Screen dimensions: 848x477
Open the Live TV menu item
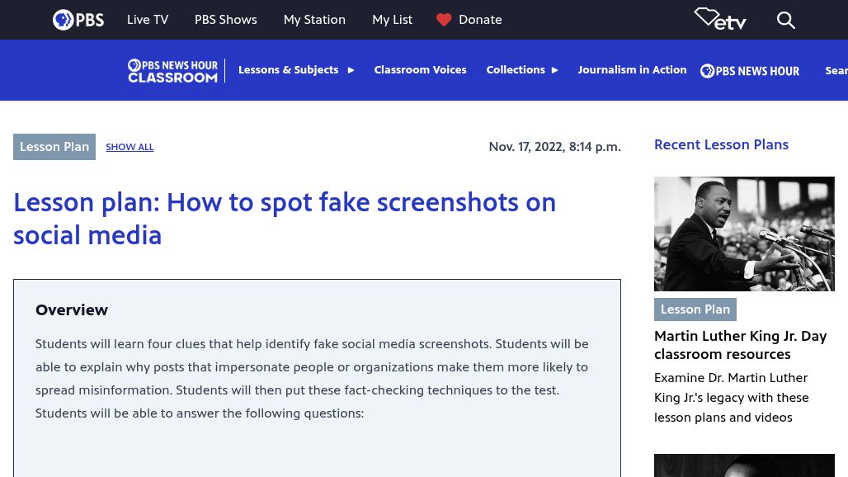click(148, 20)
